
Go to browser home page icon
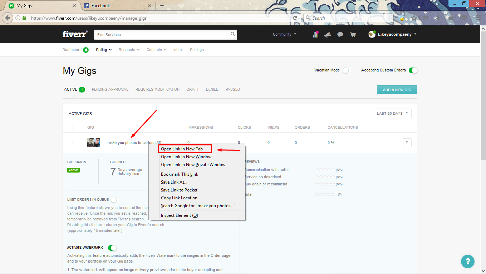click(451, 18)
